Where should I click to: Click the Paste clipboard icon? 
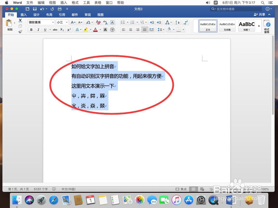[9, 23]
